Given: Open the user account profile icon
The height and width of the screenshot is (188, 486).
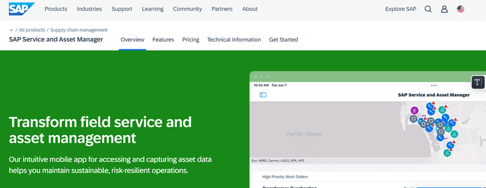Looking at the screenshot, I should 444,9.
